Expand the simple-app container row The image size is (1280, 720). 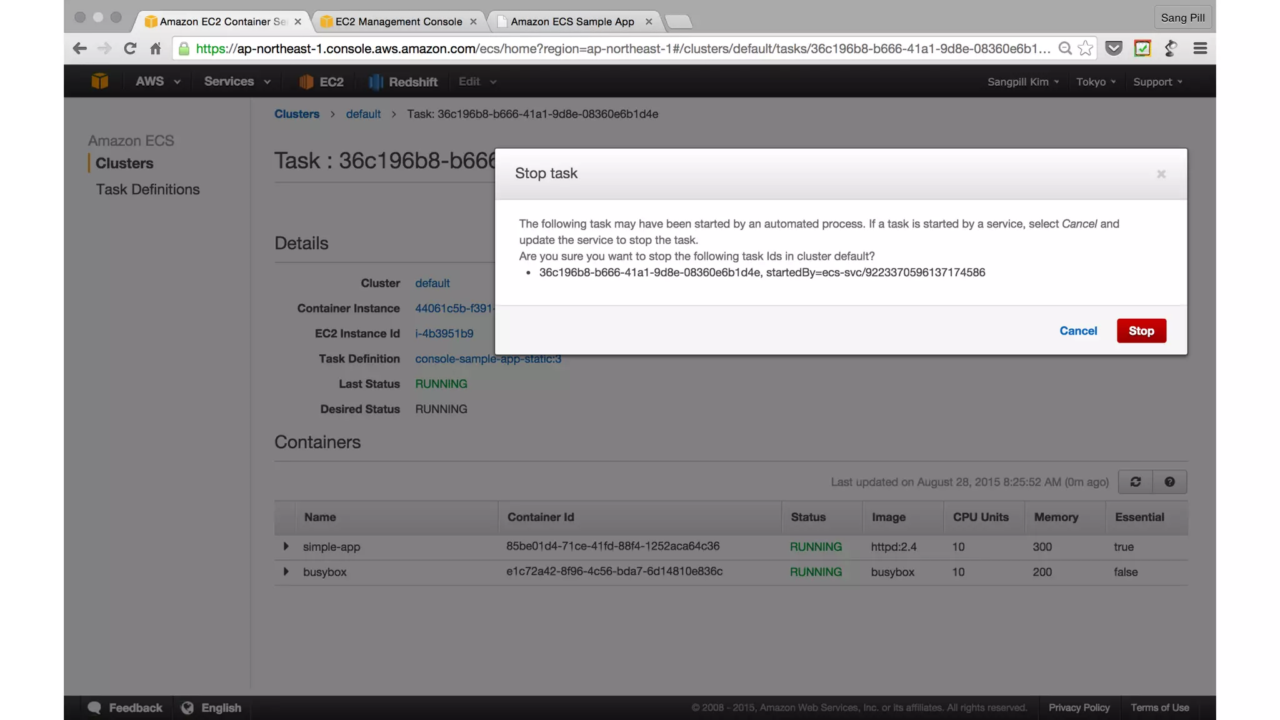coord(286,546)
